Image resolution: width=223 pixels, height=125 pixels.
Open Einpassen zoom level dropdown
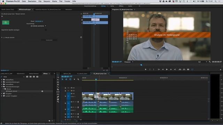(x=129, y=62)
